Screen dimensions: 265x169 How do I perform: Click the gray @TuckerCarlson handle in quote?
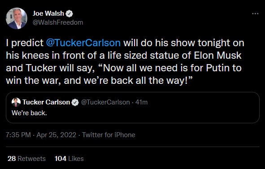point(105,102)
